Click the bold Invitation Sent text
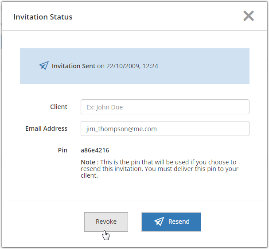This screenshot has width=269, height=249. click(x=74, y=66)
